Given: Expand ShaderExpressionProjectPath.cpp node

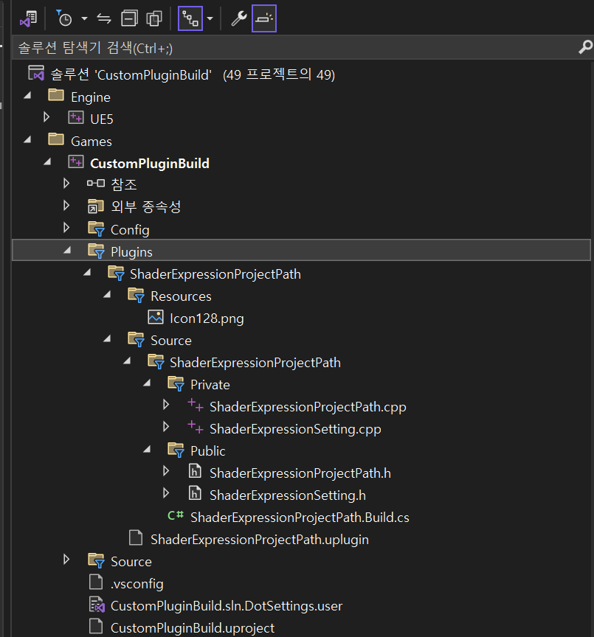Looking at the screenshot, I should pyautogui.click(x=166, y=405).
